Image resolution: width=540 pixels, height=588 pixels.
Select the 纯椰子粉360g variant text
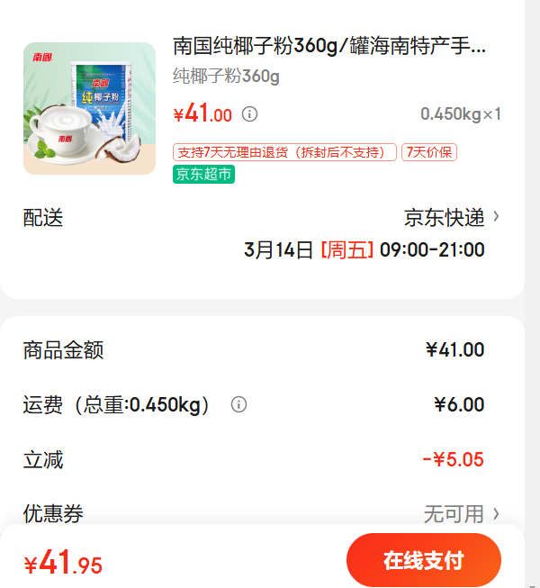[226, 77]
